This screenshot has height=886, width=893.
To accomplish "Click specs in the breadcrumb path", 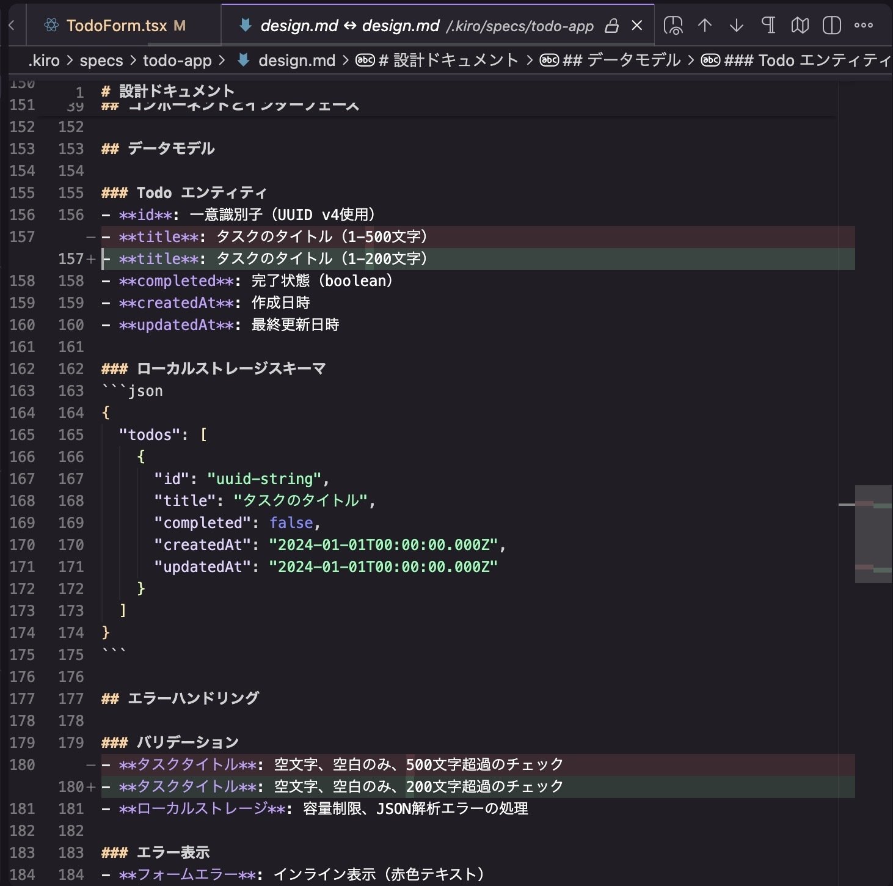I will point(101,60).
